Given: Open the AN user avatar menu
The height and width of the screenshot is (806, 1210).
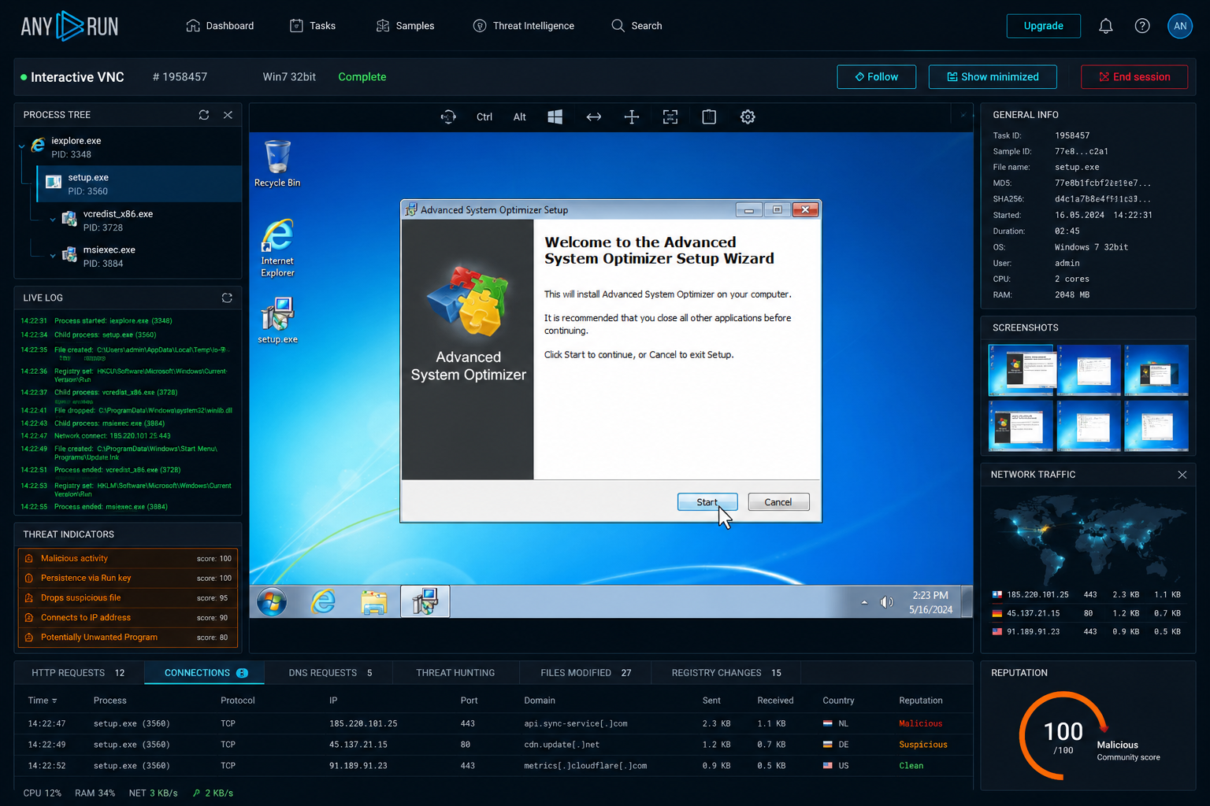Looking at the screenshot, I should click(x=1180, y=26).
